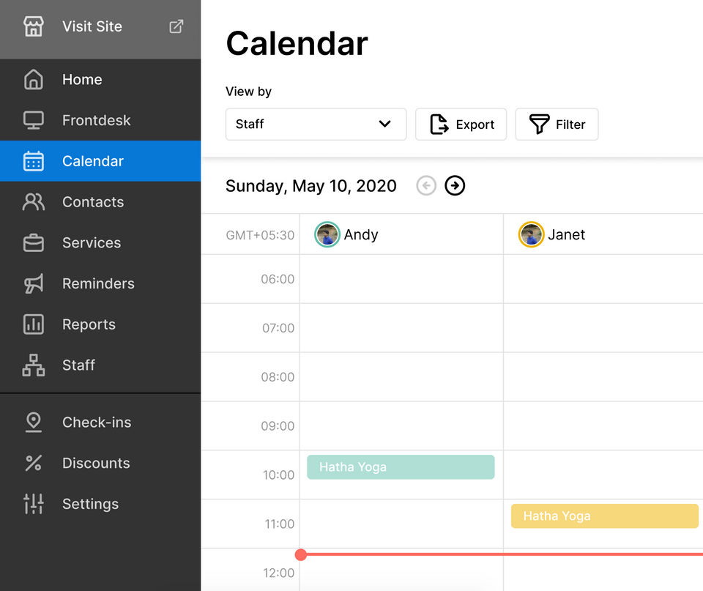Click the Reminders megaphone icon
The image size is (703, 591).
(x=34, y=283)
